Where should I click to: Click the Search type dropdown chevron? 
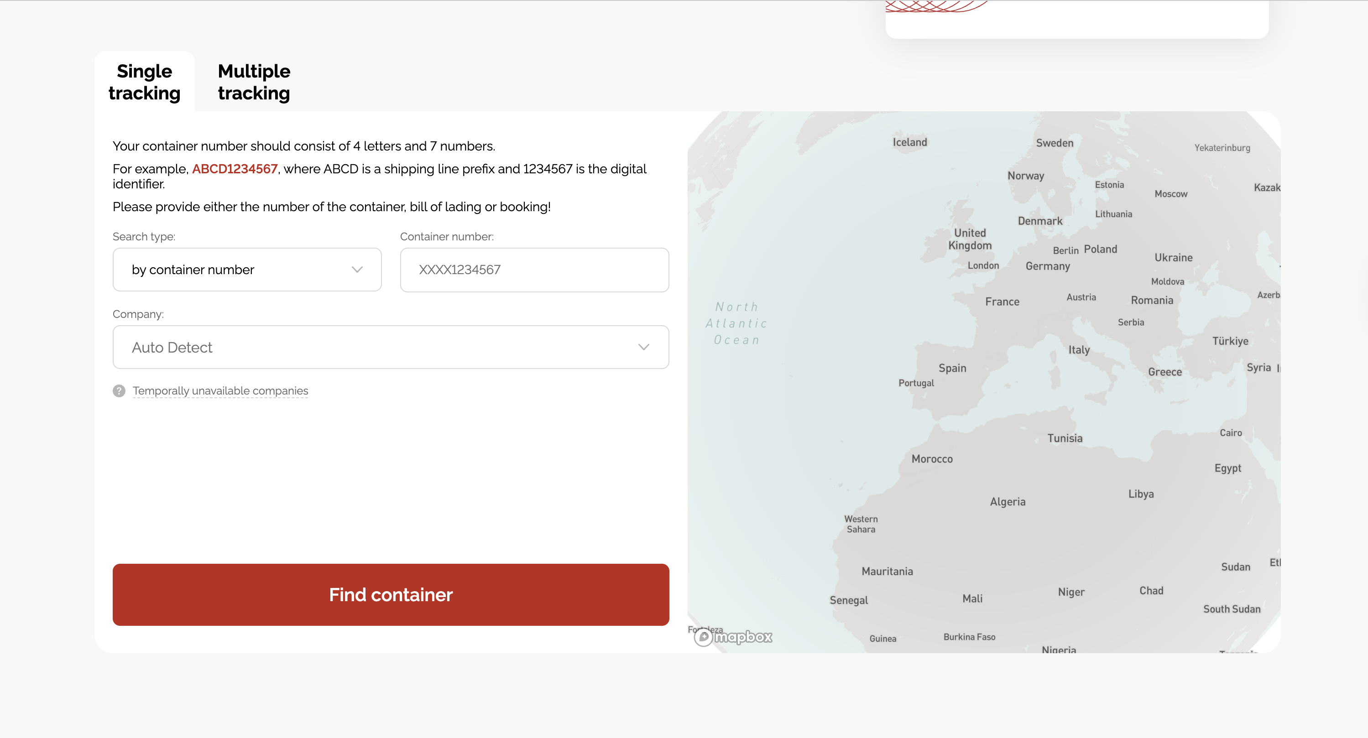click(x=357, y=270)
